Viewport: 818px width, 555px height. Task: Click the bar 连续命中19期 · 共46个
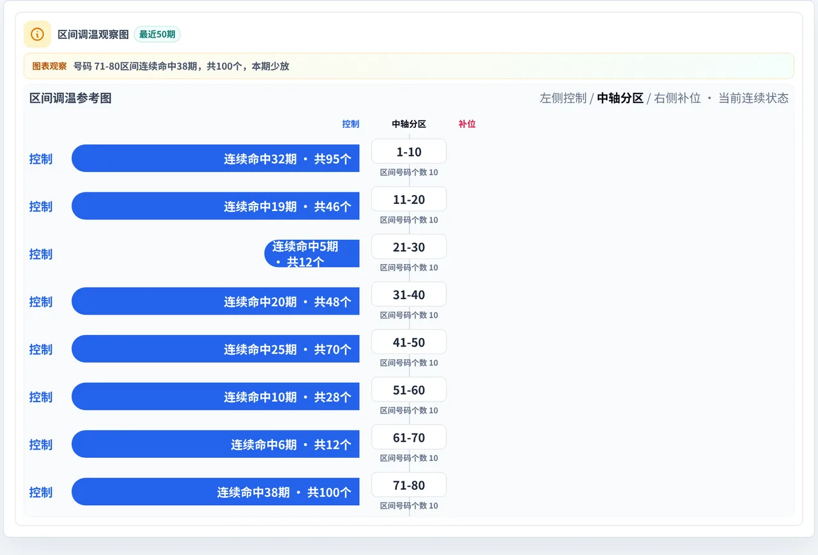[x=215, y=206]
